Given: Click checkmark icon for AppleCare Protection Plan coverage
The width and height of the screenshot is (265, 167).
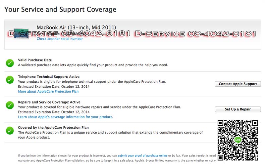Looking at the screenshot, I should pyautogui.click(x=10, y=130).
